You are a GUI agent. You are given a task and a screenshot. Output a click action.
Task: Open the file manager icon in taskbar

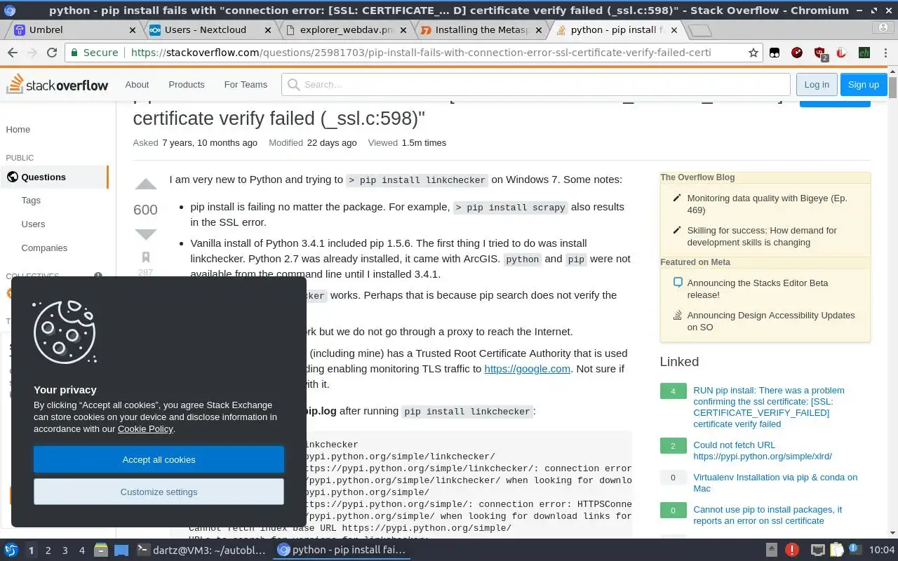point(101,550)
